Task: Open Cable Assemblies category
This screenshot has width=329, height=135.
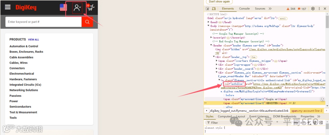Action: click(x=21, y=57)
